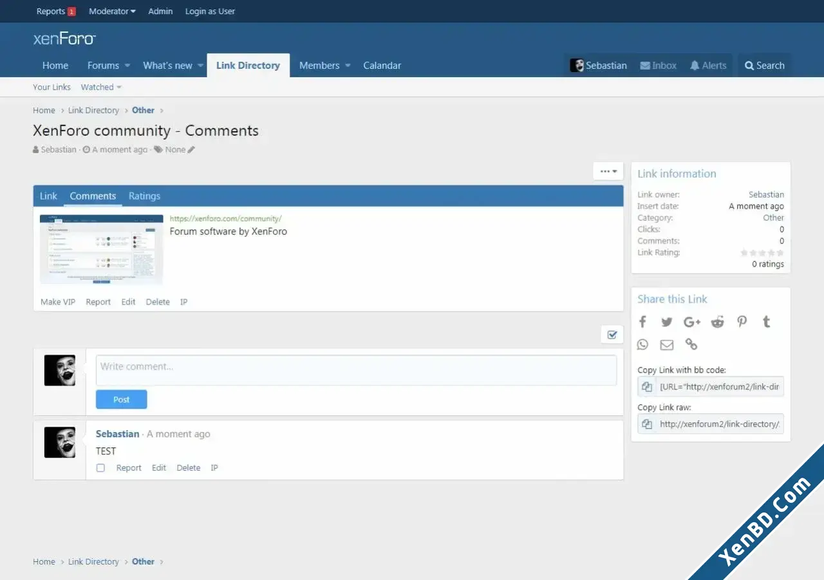Open Other category in Link information
The image size is (824, 580).
(774, 218)
